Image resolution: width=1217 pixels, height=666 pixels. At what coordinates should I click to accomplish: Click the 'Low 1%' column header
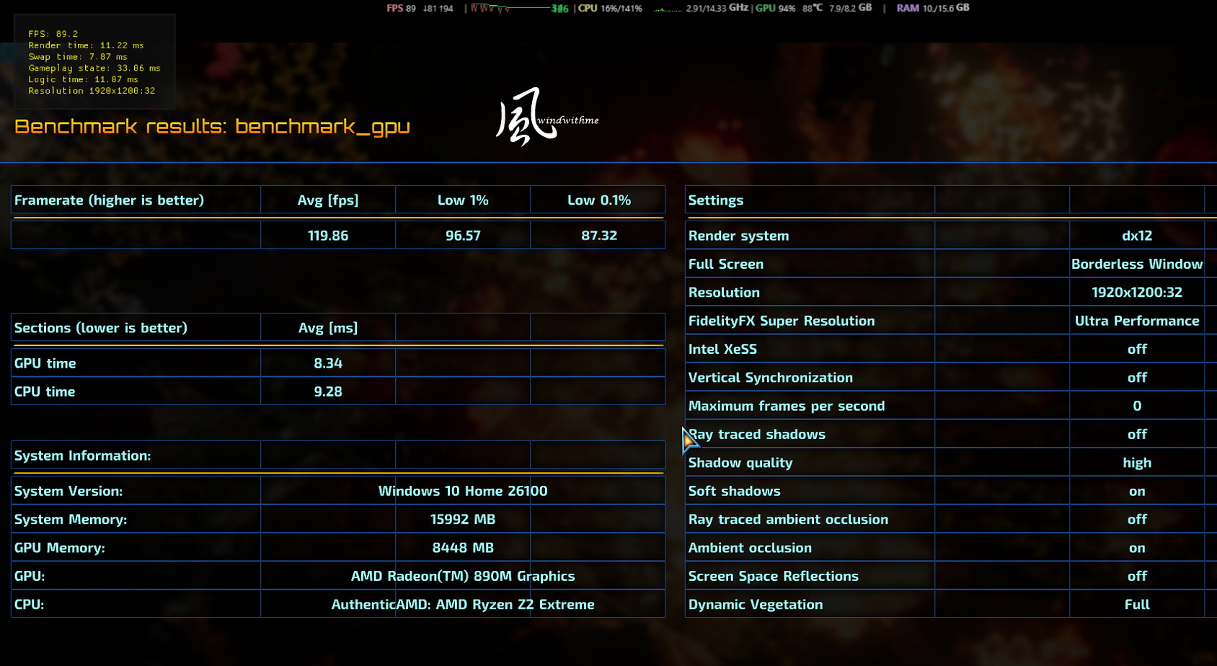463,200
